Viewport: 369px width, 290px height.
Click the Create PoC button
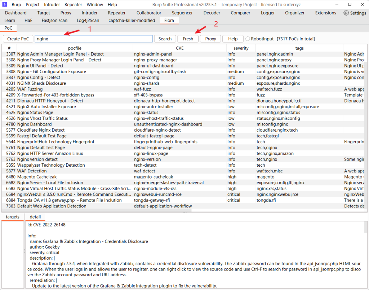click(18, 39)
